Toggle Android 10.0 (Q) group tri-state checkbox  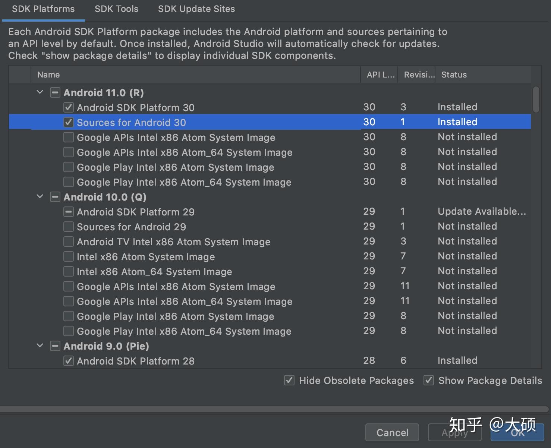click(55, 197)
